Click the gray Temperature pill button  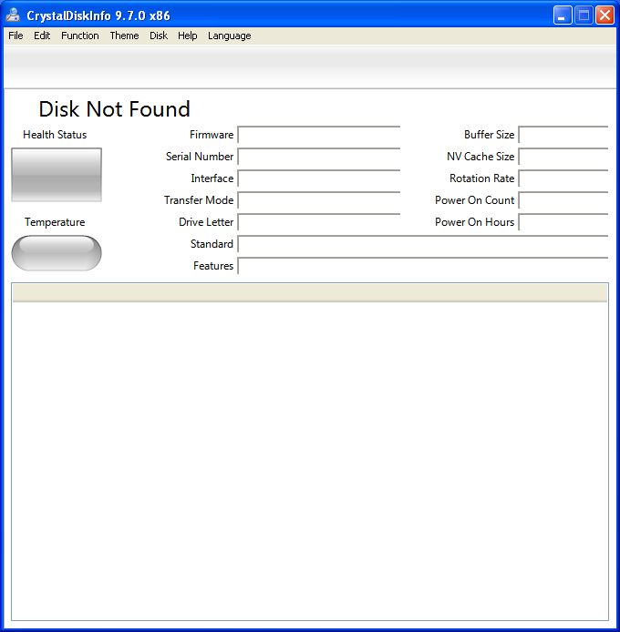(57, 253)
